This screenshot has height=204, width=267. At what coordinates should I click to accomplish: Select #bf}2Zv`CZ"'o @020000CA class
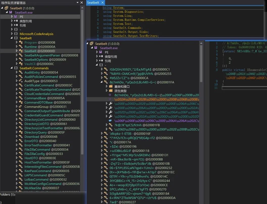click(129, 78)
